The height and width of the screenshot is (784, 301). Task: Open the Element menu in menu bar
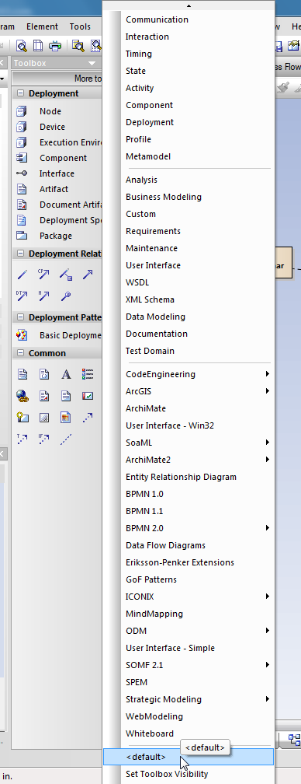43,26
